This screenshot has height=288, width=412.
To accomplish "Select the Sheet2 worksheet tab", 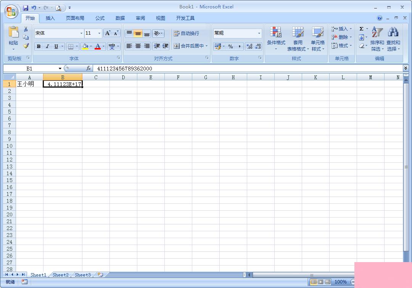I will [x=60, y=275].
